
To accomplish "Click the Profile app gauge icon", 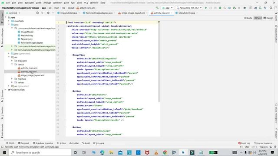I will point(230,8).
